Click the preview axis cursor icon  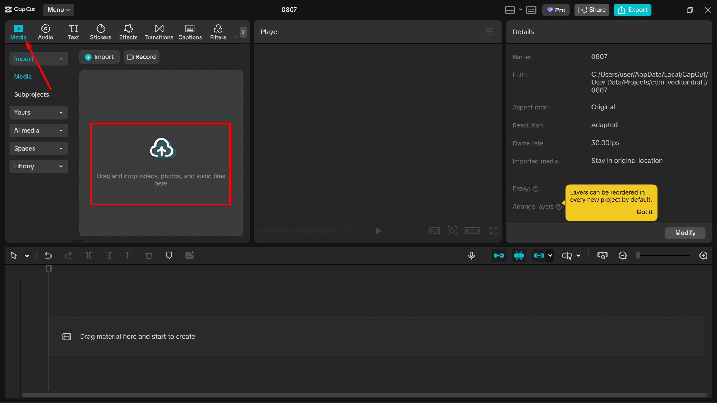click(567, 255)
